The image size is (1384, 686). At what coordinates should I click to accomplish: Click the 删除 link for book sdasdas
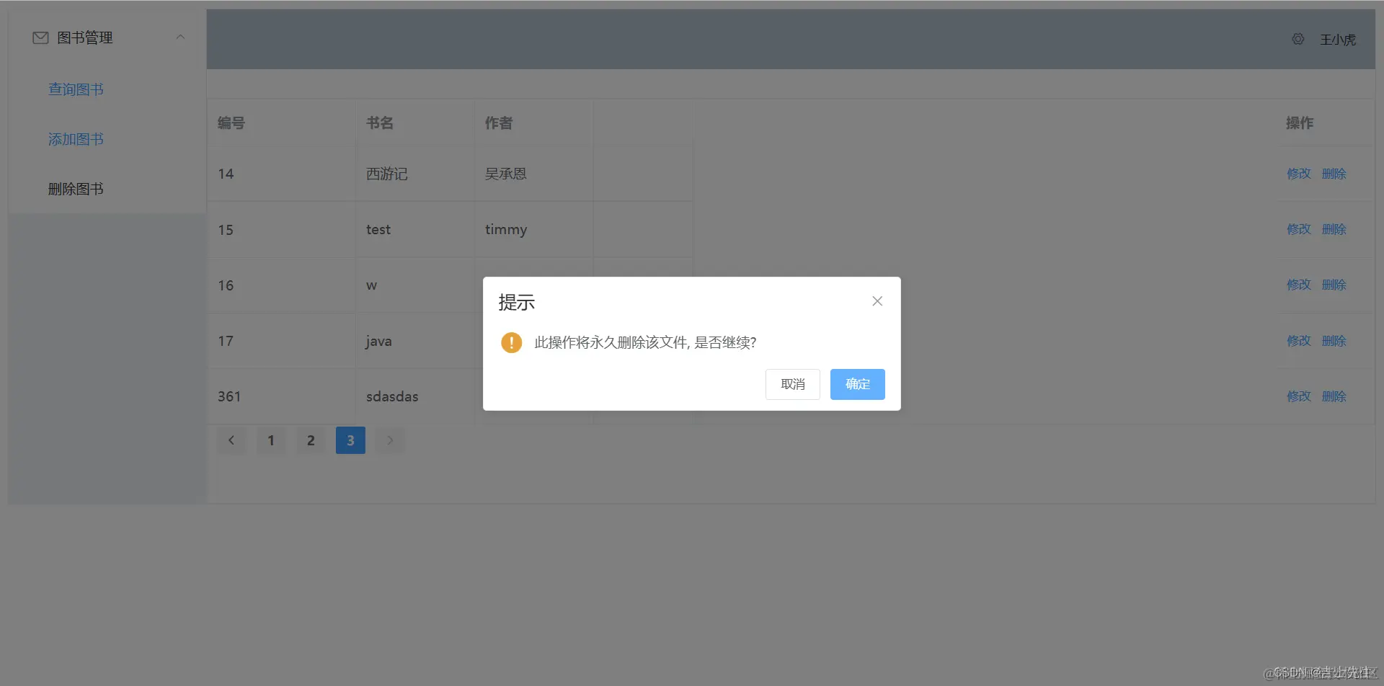[x=1334, y=396]
